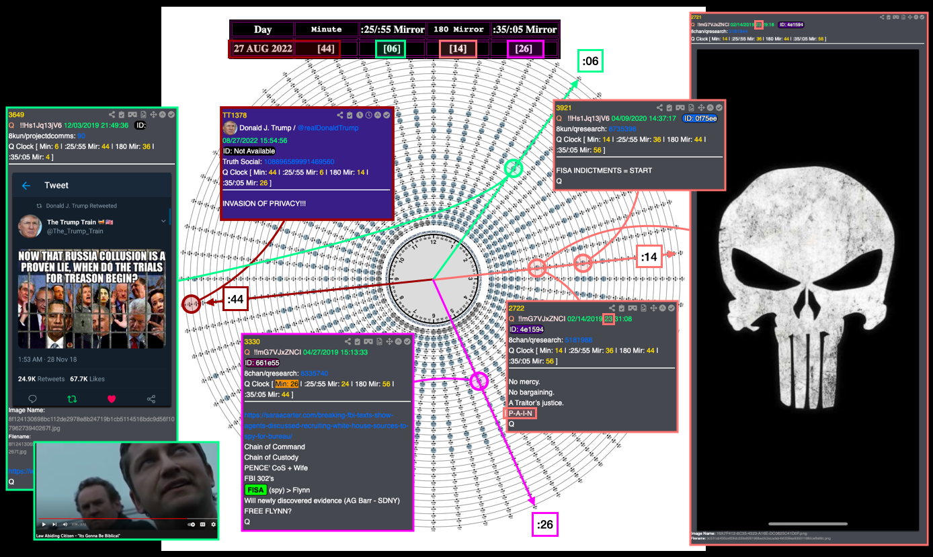Click ID: 661e55 badge on post 3330

pos(262,363)
